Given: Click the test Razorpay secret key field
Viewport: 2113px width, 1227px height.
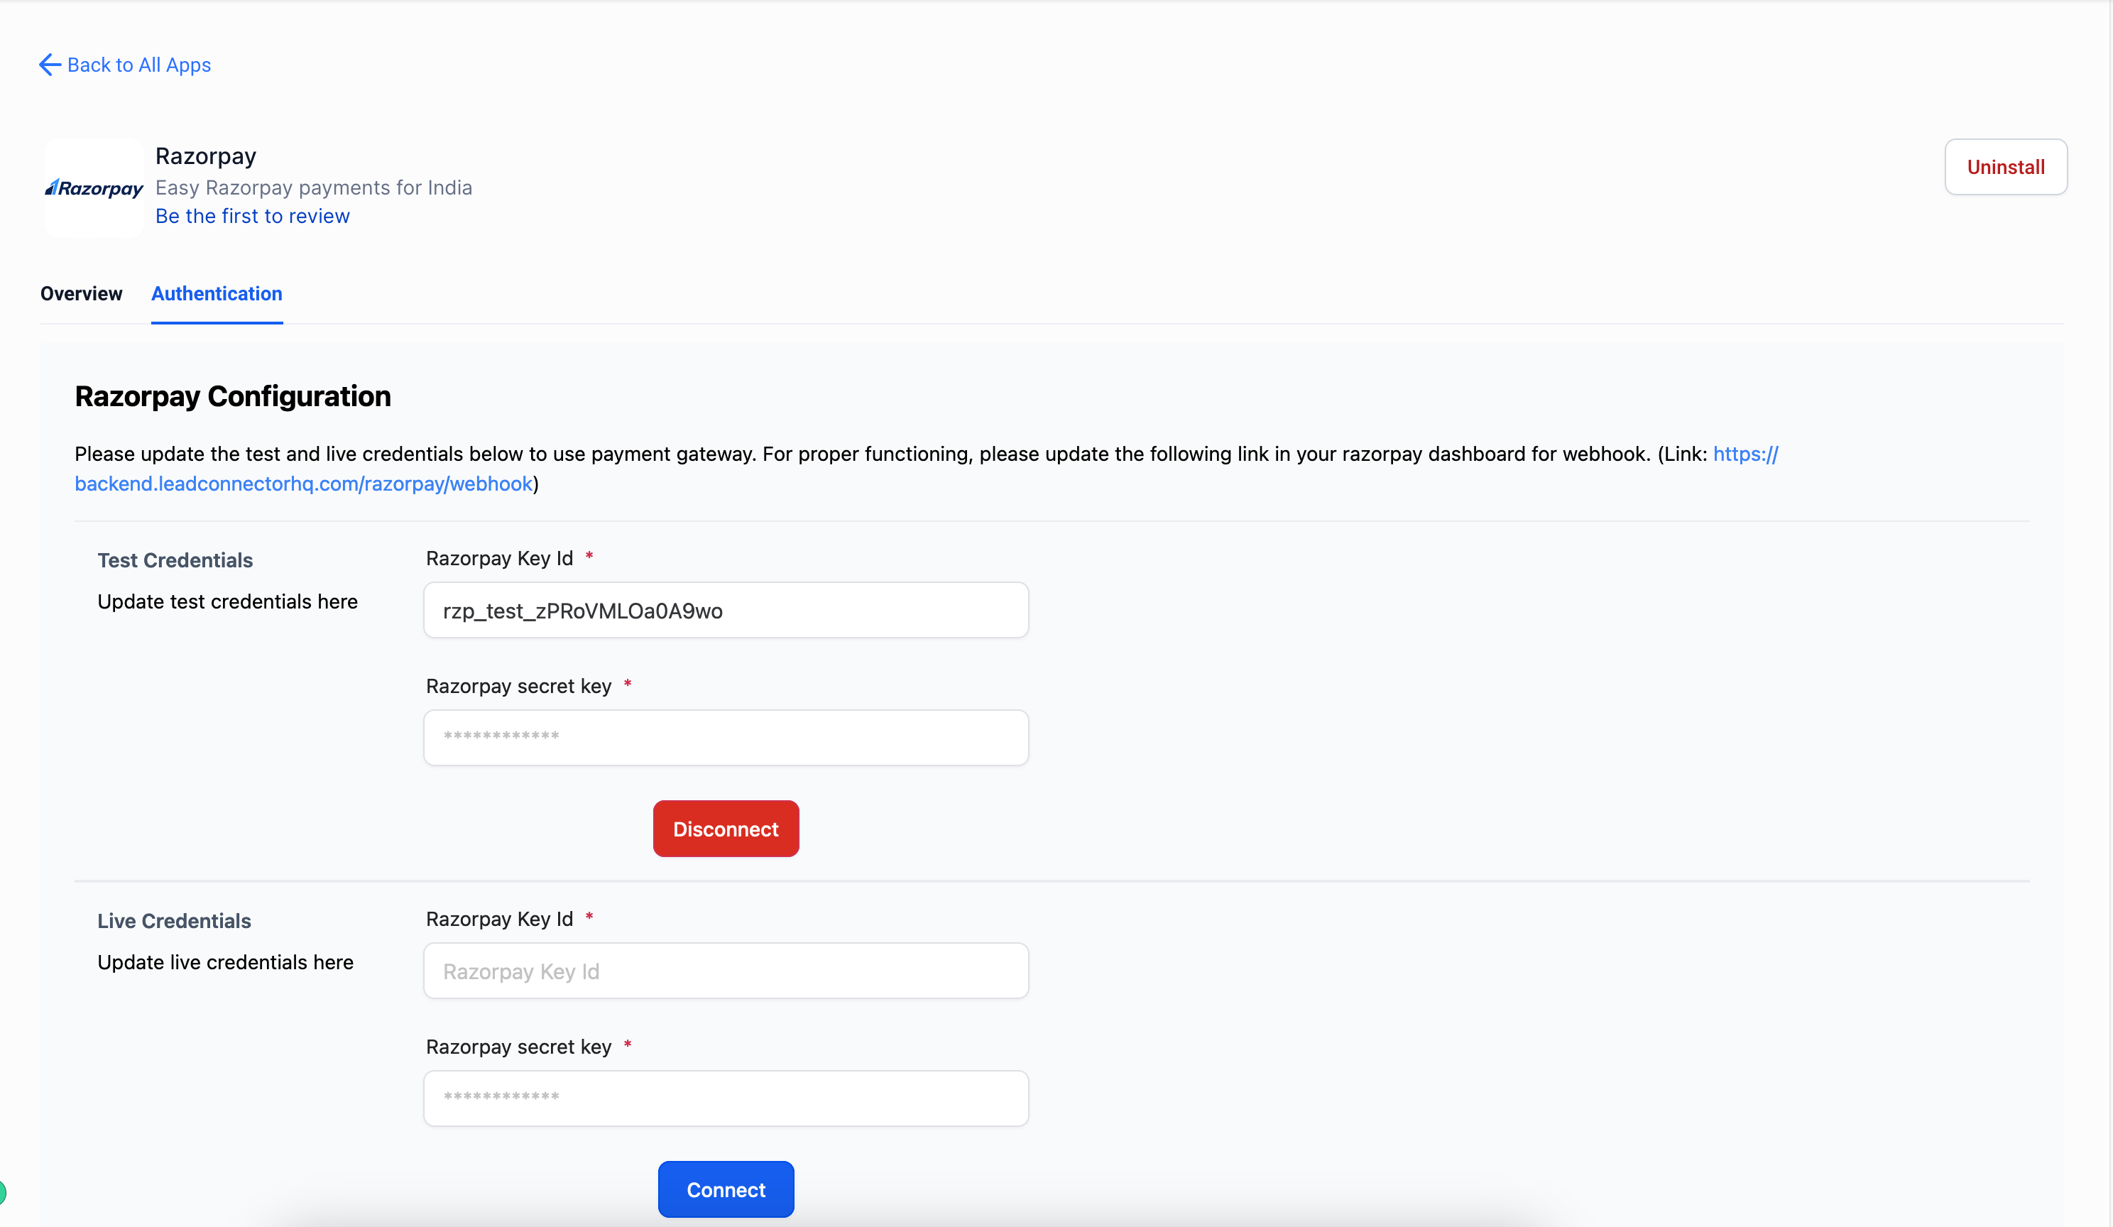Looking at the screenshot, I should tap(726, 737).
